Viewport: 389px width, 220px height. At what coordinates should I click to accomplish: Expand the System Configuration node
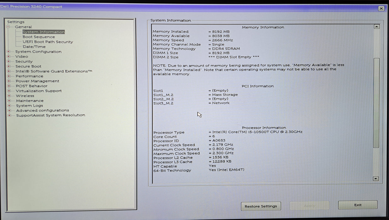(9, 52)
